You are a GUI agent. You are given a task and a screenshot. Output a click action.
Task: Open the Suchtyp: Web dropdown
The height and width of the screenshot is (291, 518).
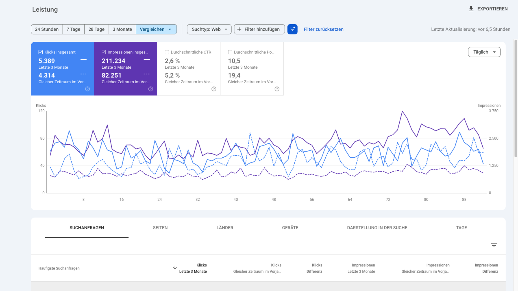(x=209, y=29)
